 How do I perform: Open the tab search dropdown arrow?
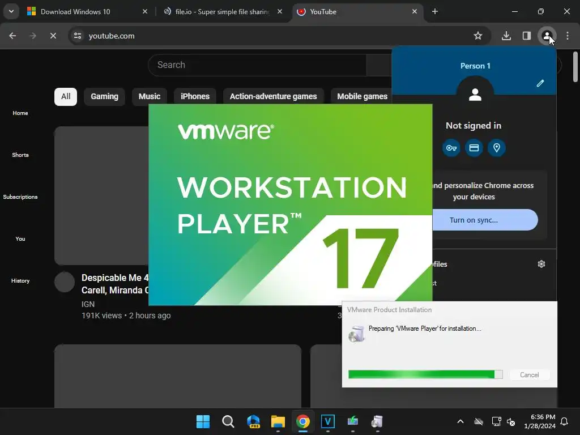point(11,11)
